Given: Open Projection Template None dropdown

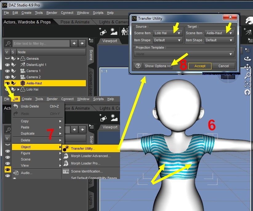Looking at the screenshot, I should (x=184, y=54).
